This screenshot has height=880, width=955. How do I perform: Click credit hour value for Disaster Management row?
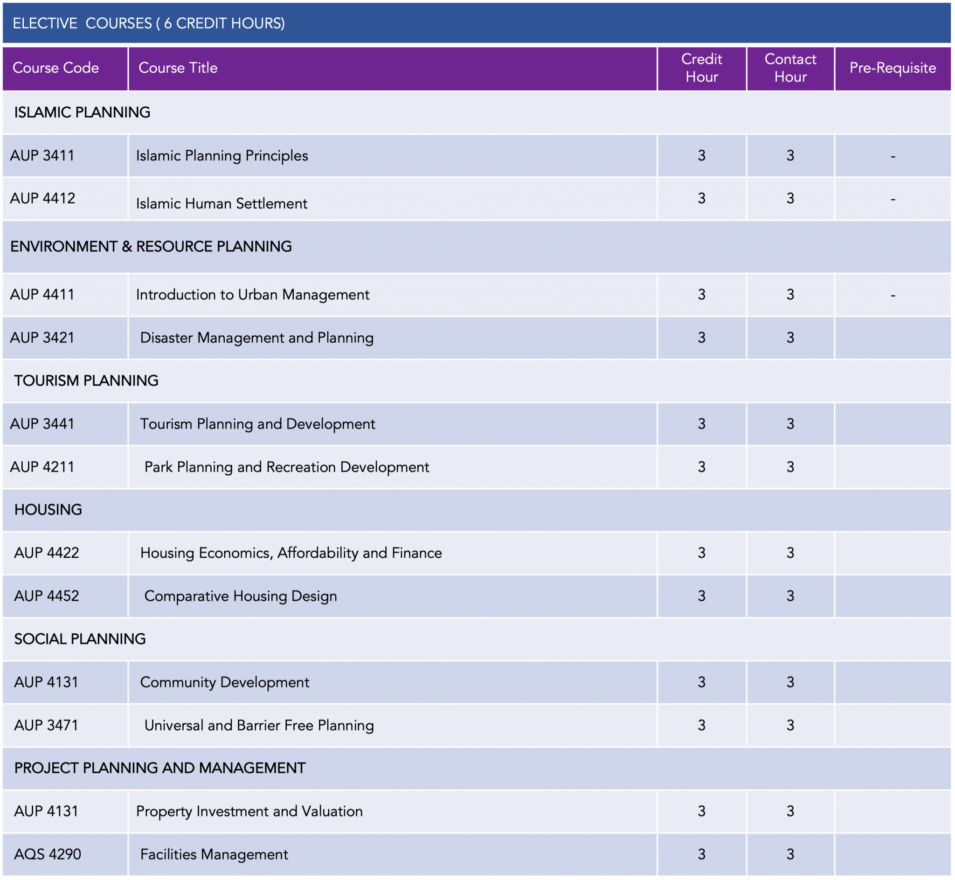click(701, 338)
